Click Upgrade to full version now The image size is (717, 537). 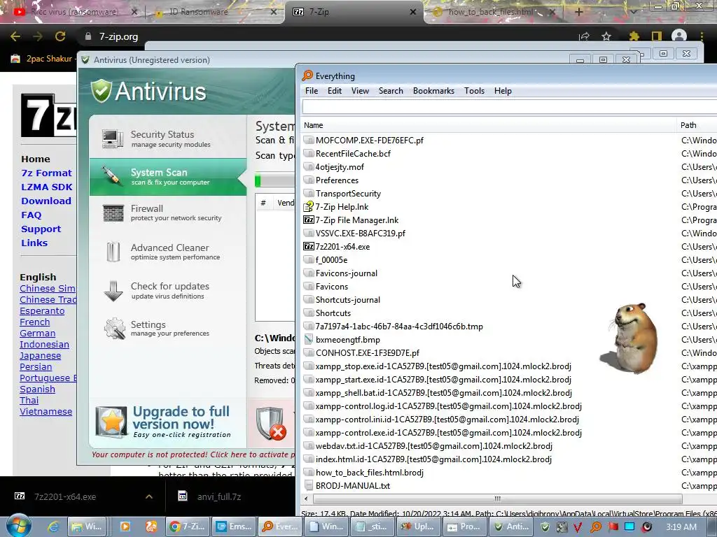click(181, 417)
